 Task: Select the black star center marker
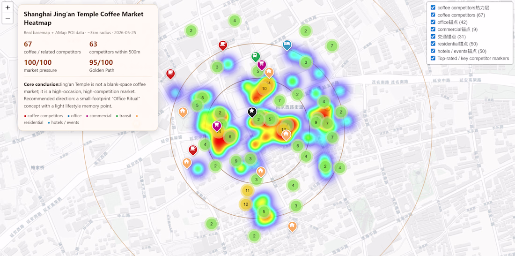[x=252, y=112]
